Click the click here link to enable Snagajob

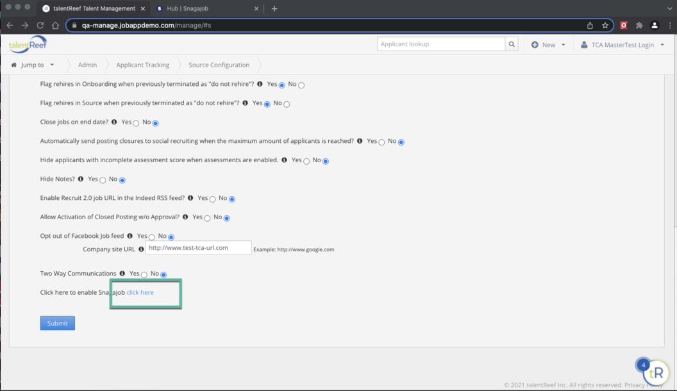(140, 292)
